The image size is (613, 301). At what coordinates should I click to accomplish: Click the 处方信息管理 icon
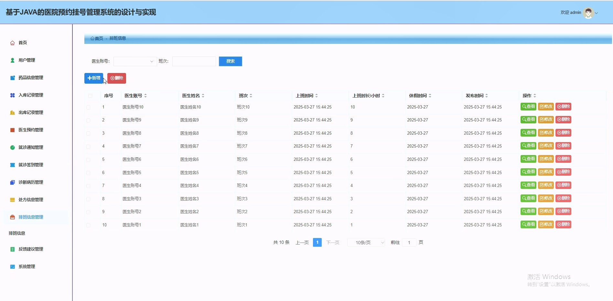[x=12, y=200]
